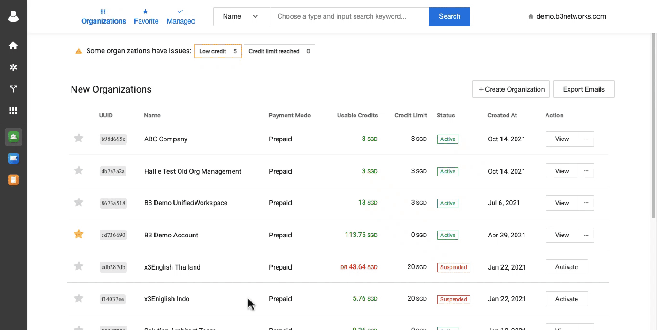The height and width of the screenshot is (330, 657).
Task: Open the orange app icon in sidebar
Action: click(13, 180)
